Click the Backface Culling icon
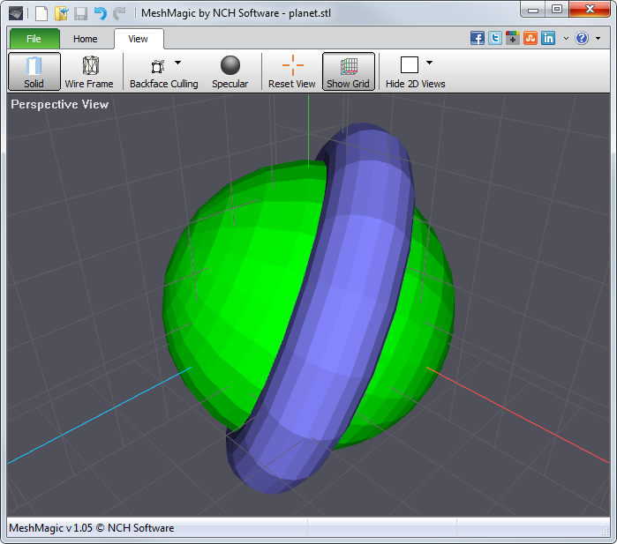 point(158,66)
